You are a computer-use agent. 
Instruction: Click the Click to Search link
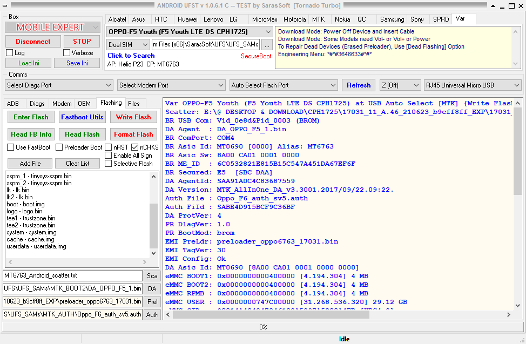[131, 56]
